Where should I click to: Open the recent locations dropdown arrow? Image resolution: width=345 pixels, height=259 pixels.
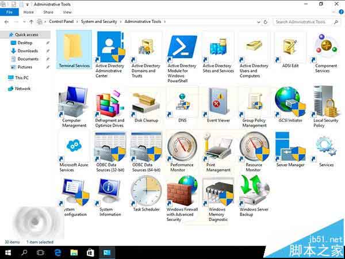point(24,22)
